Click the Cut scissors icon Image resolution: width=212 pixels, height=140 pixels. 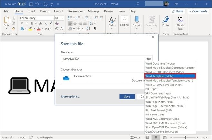click(x=14, y=18)
